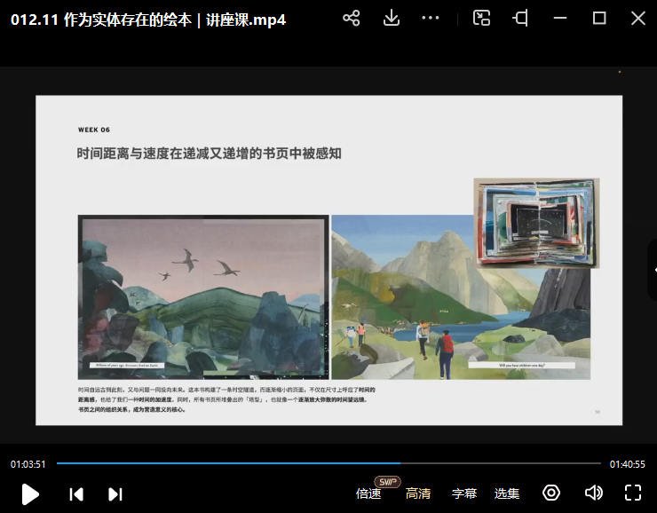Click the circular screenshot record icon
Screen dimensions: 657x513
[x=551, y=493]
